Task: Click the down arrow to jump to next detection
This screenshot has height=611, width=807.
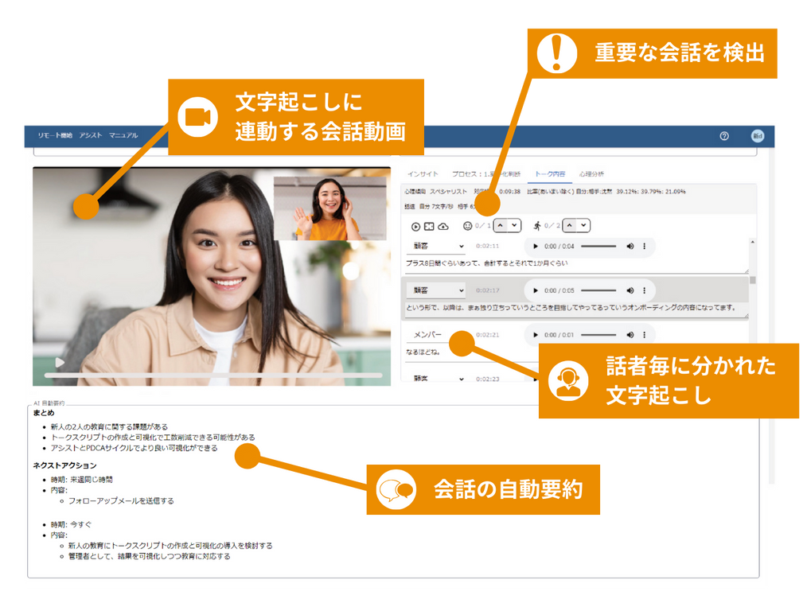Action: tap(516, 225)
